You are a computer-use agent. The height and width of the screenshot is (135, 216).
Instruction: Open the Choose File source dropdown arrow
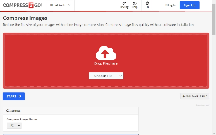pyautogui.click(x=120, y=76)
